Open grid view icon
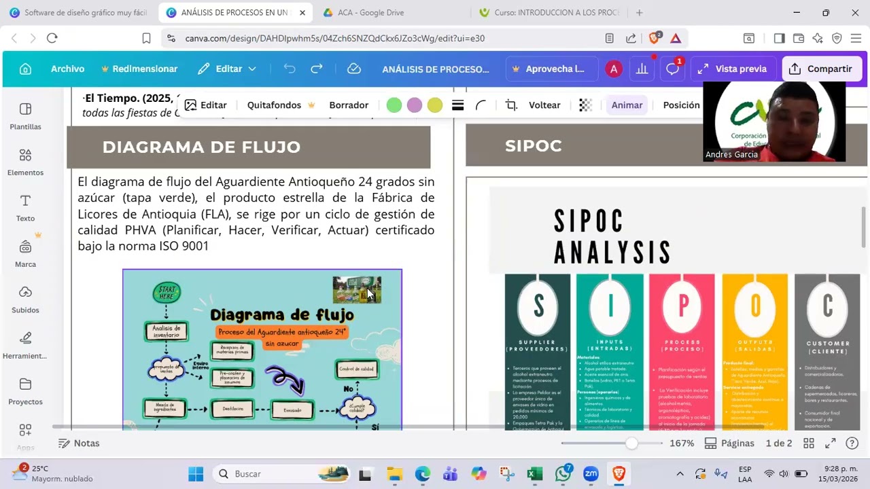 tap(809, 443)
